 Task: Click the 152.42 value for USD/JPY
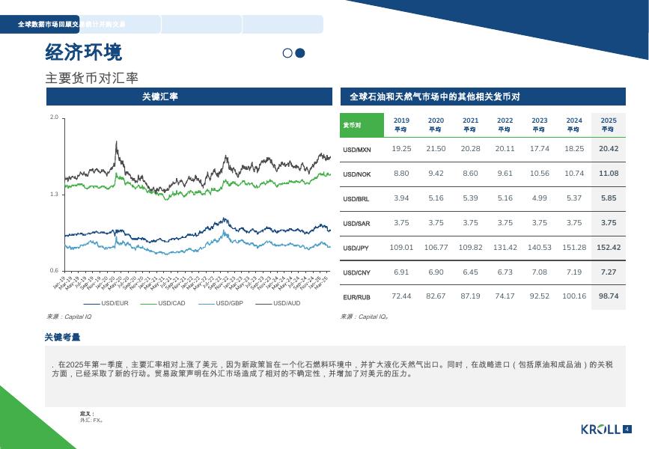pos(609,248)
